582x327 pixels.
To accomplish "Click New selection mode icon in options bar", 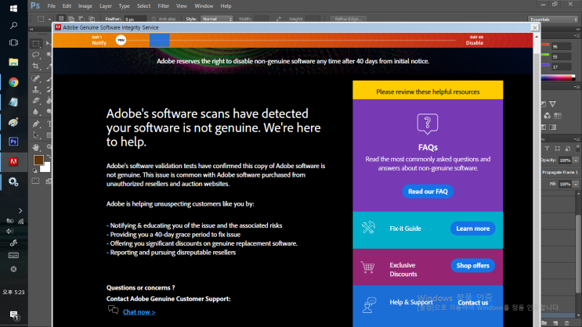I will tap(61, 19).
